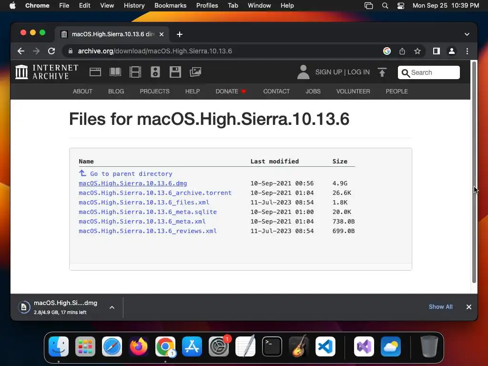Click Show All downloads

(441, 307)
